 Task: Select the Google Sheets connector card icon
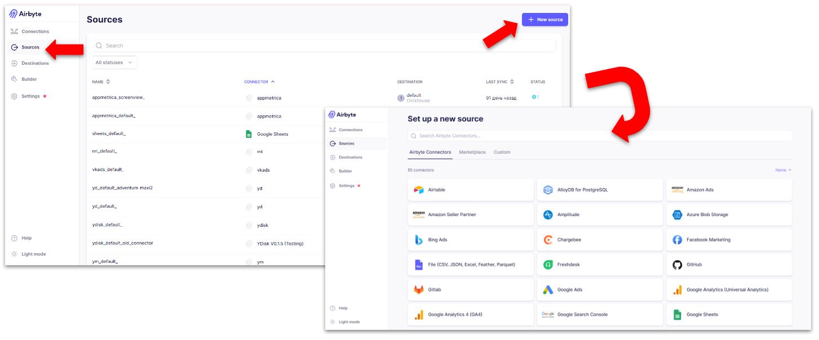tap(678, 315)
